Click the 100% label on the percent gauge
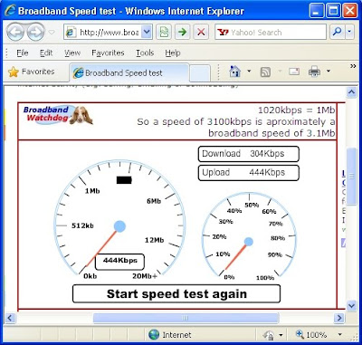 [x=265, y=278]
